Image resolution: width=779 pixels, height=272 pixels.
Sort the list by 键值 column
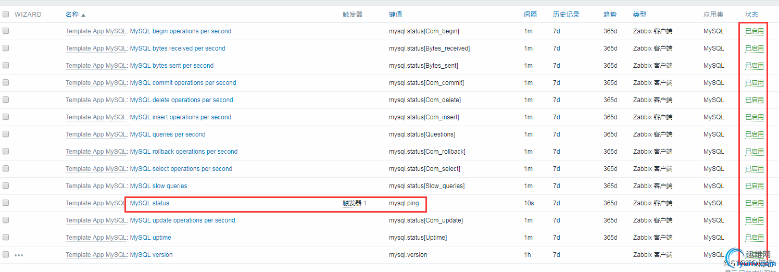pos(395,15)
